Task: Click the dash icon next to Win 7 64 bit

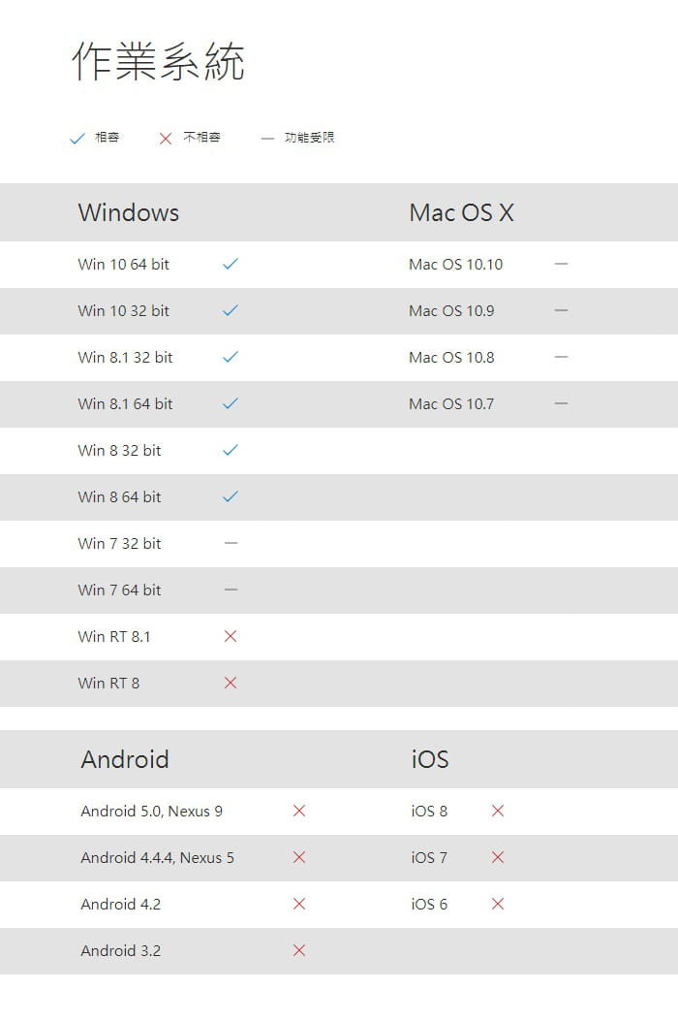Action: tap(231, 590)
